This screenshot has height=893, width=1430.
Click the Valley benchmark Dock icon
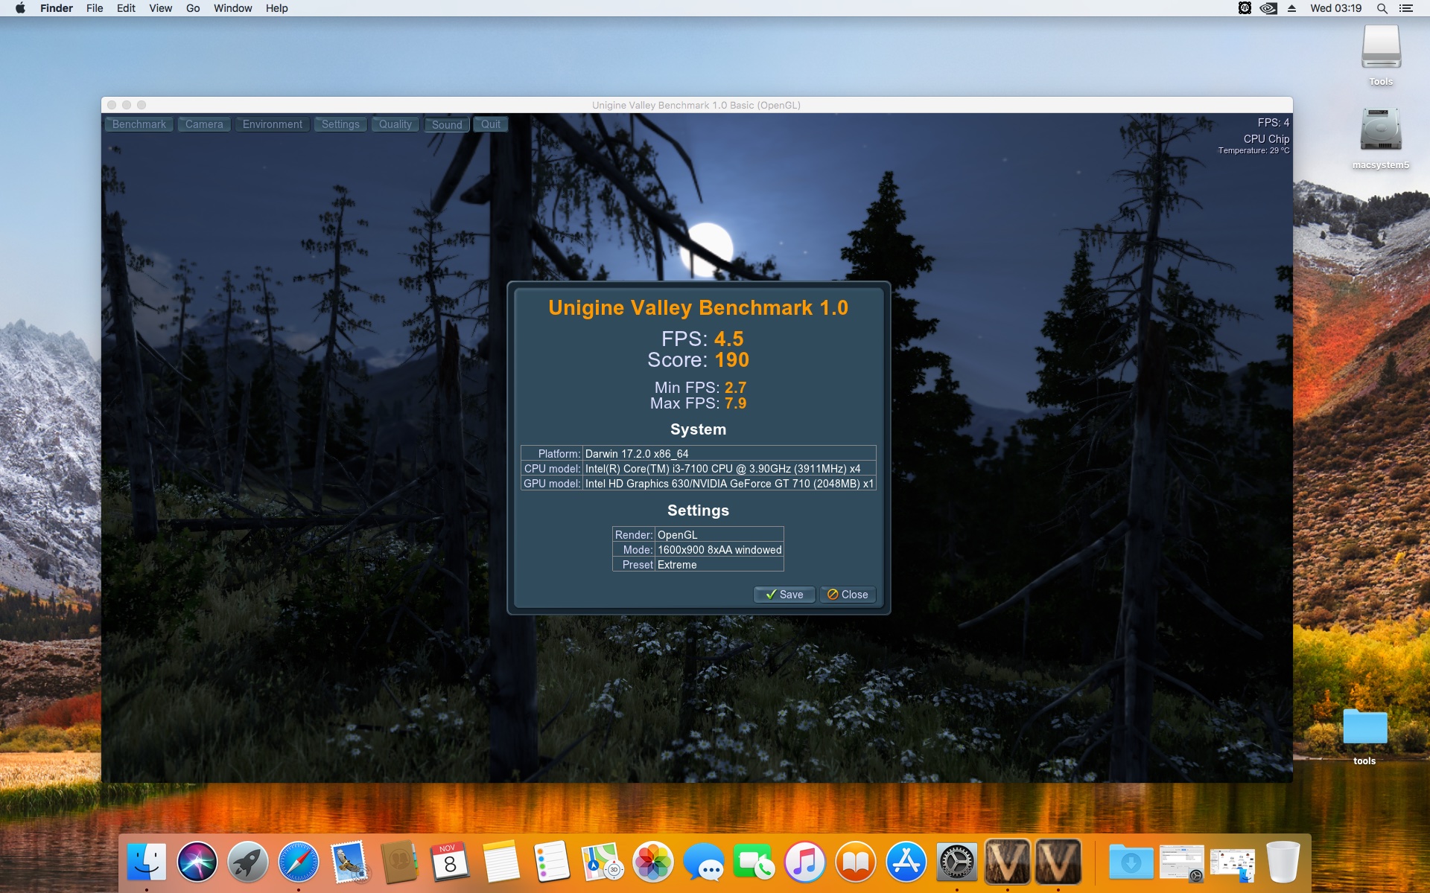tap(1007, 862)
